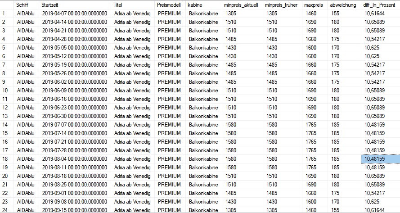Select the Startzeit cell dated 2019-09-08
The image size is (400, 213).
(75, 201)
